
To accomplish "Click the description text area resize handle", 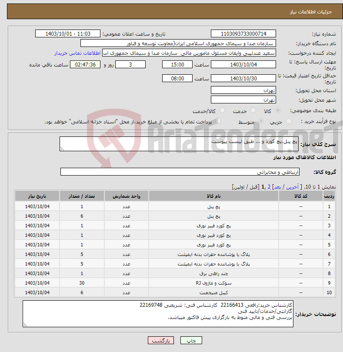I will point(62,149).
